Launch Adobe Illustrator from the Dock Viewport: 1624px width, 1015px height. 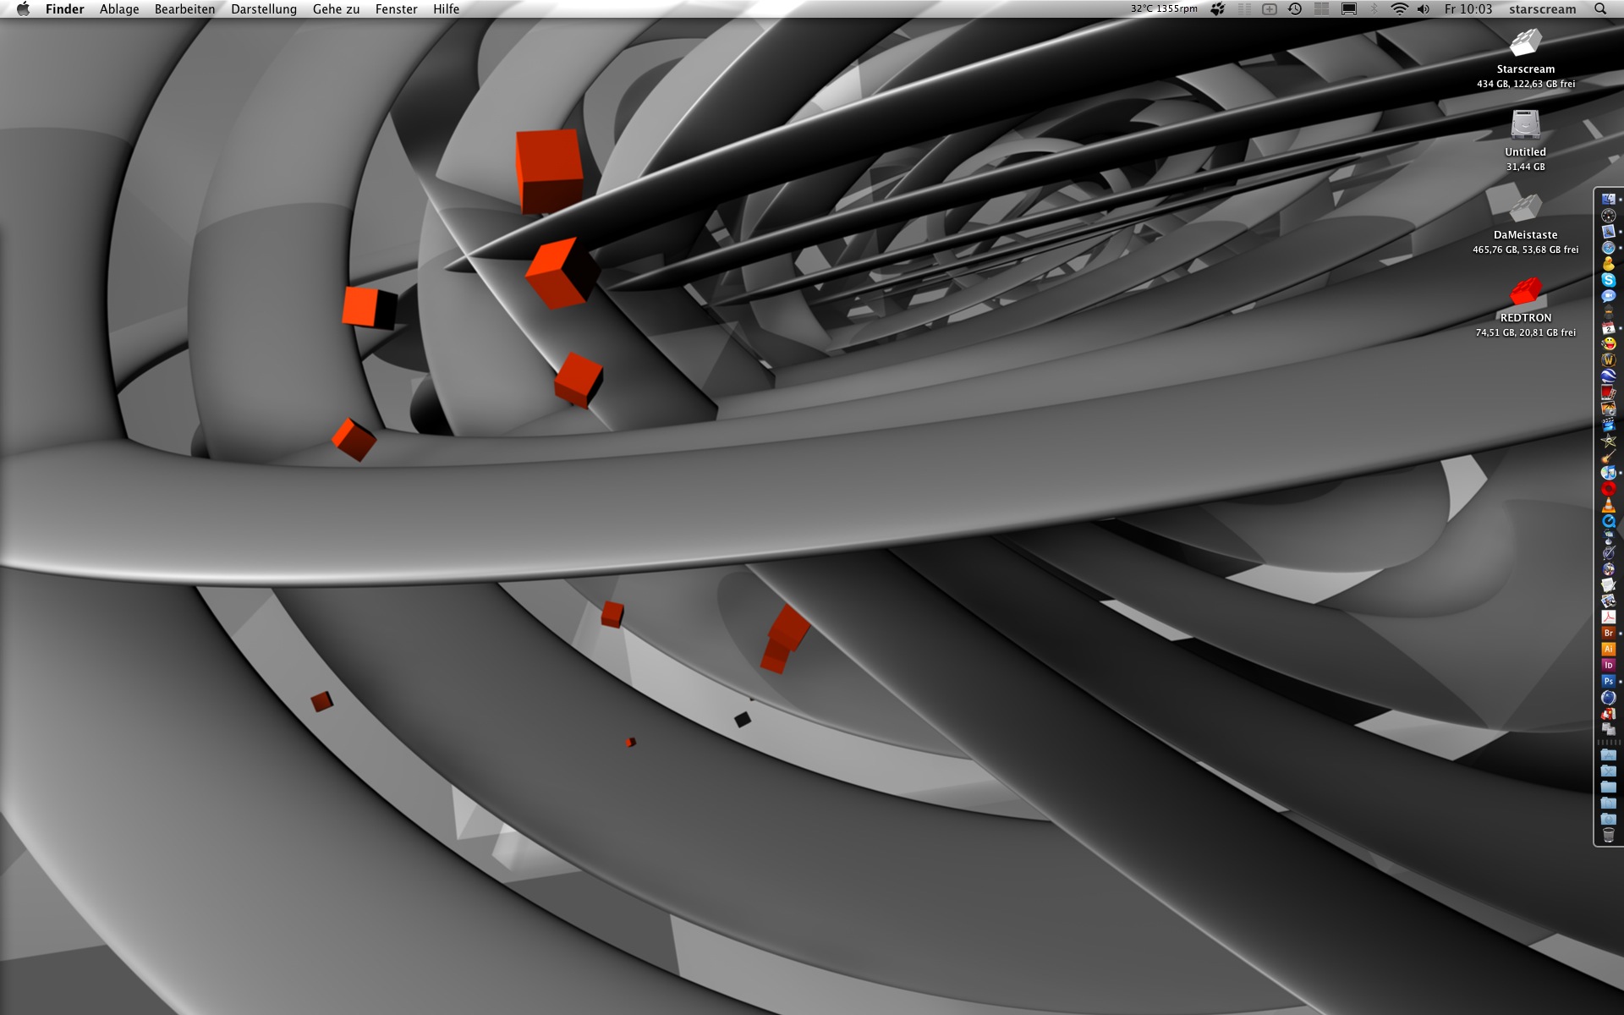point(1609,649)
